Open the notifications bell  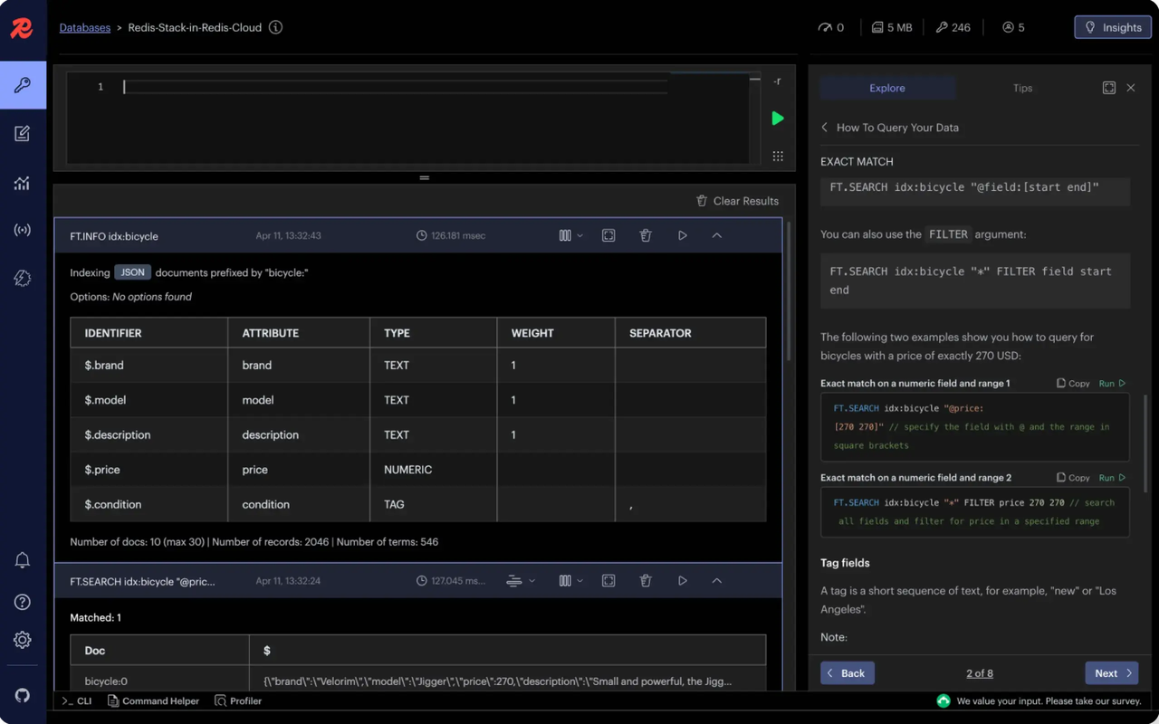click(x=23, y=560)
